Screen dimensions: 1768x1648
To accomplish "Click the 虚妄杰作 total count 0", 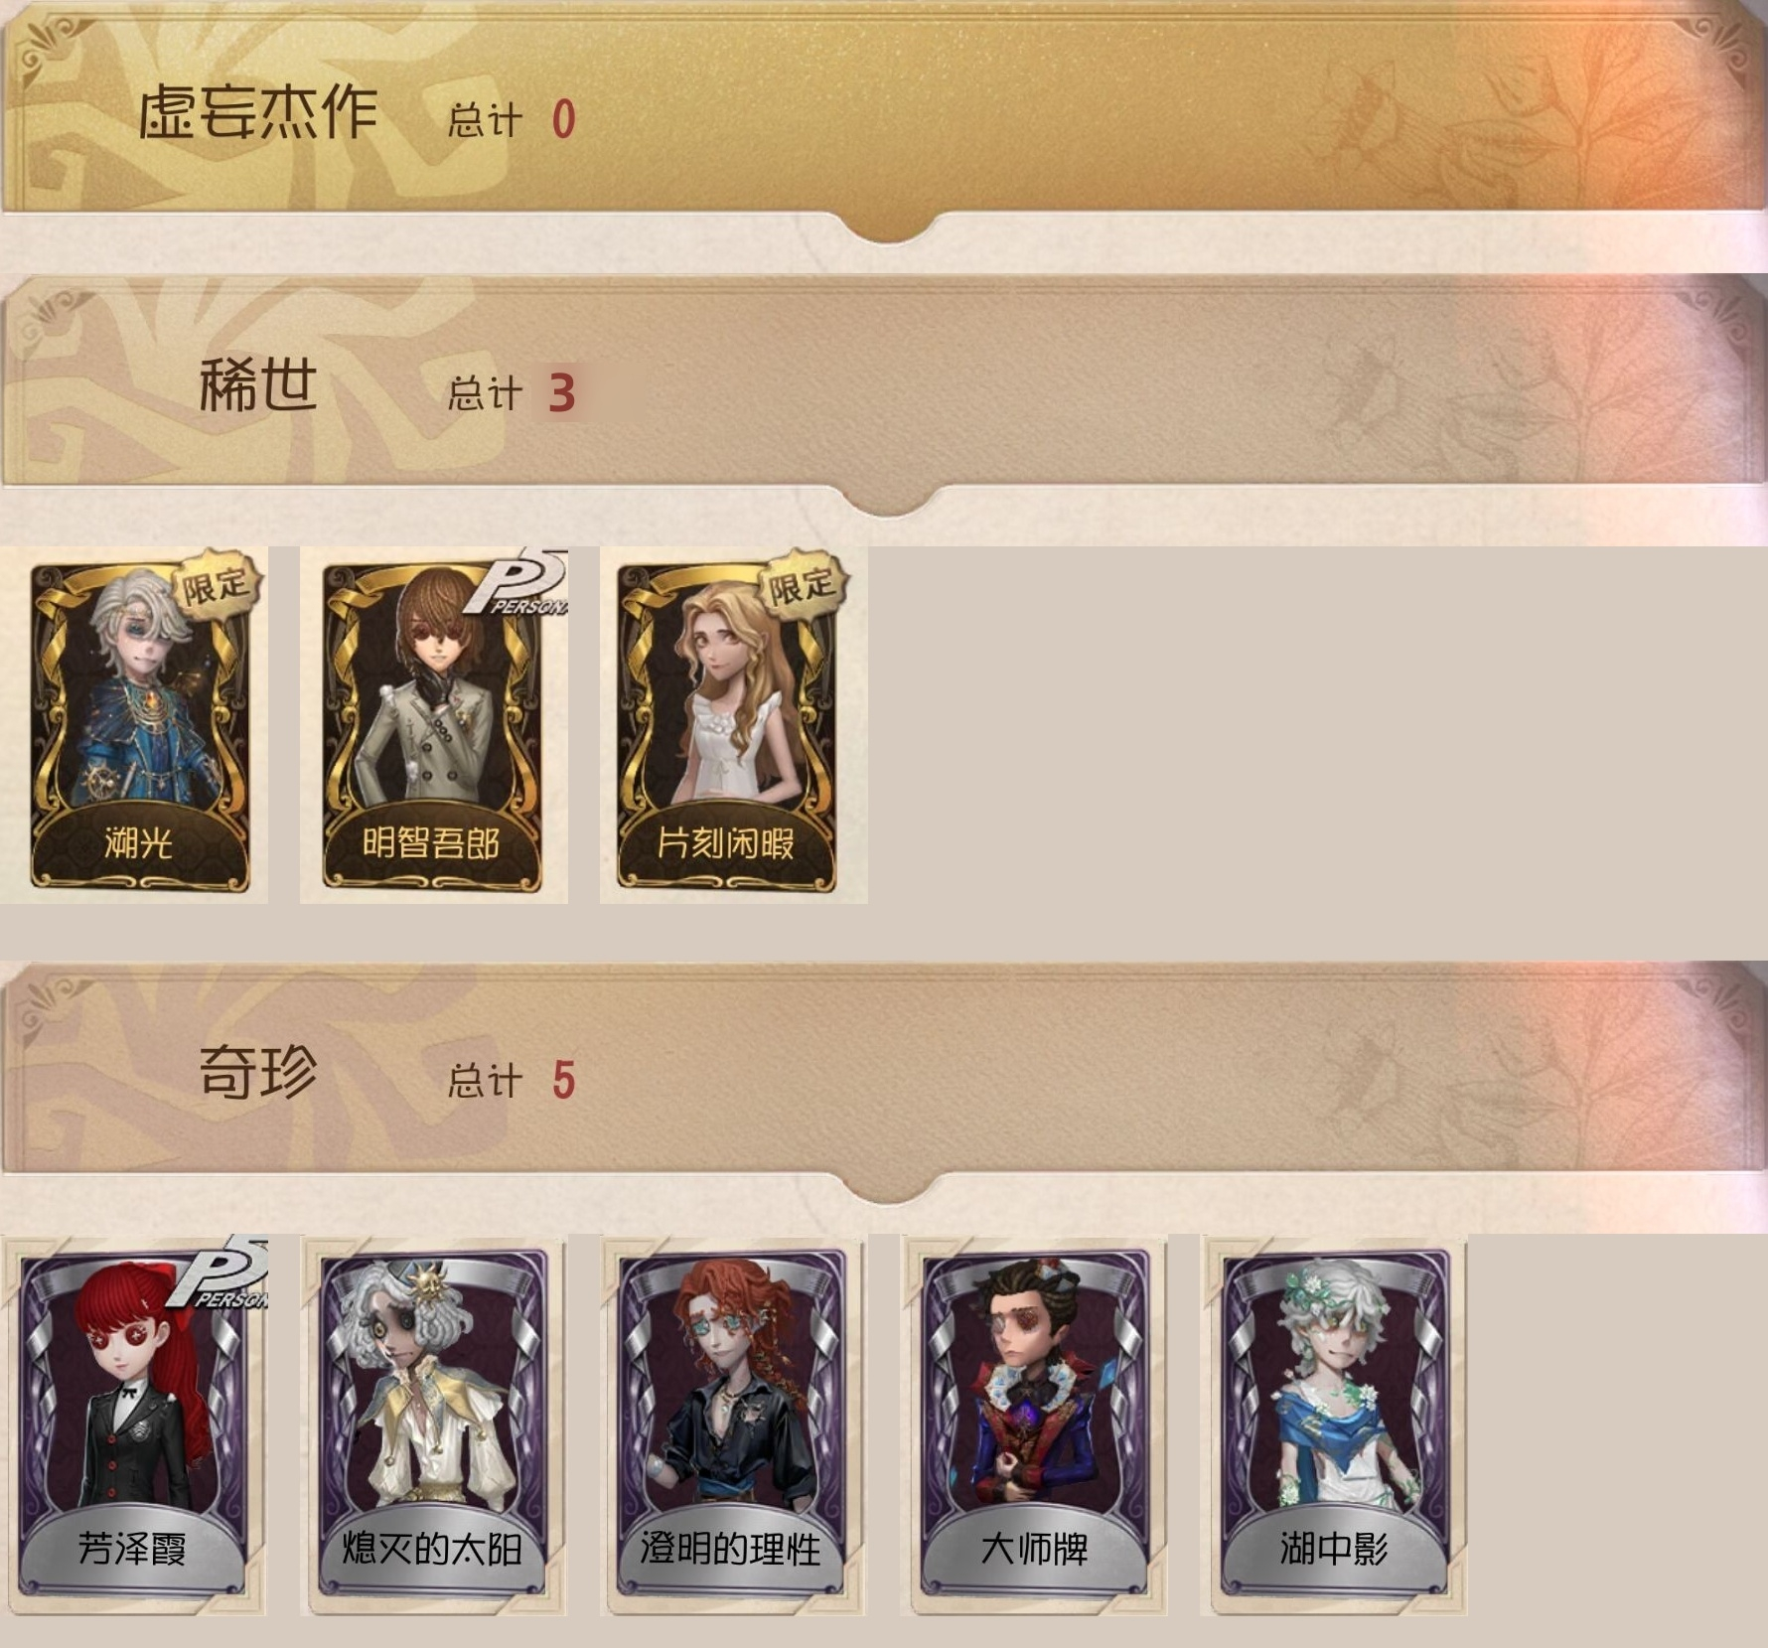I will (x=563, y=120).
